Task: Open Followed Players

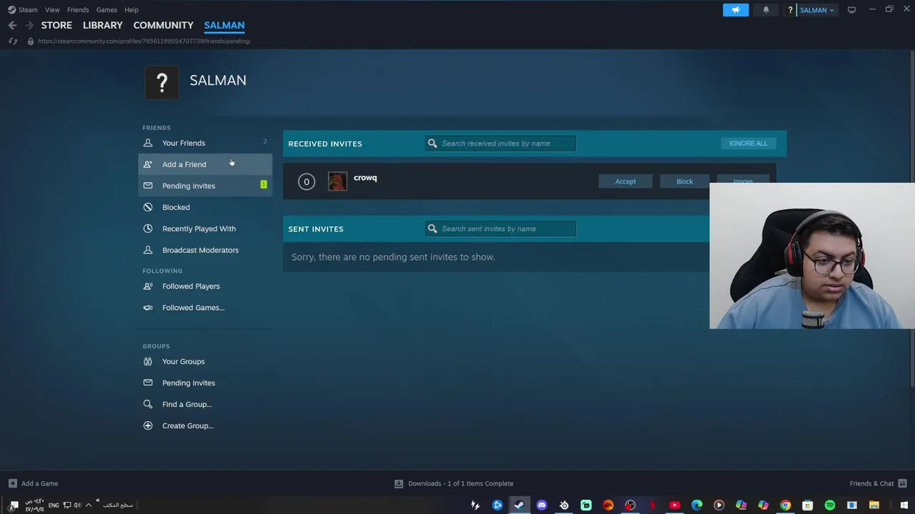Action: click(x=205, y=286)
